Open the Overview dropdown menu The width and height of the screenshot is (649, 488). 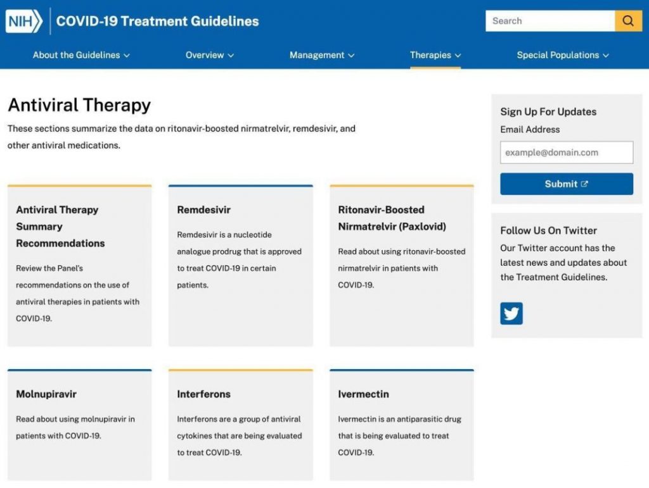pos(209,55)
